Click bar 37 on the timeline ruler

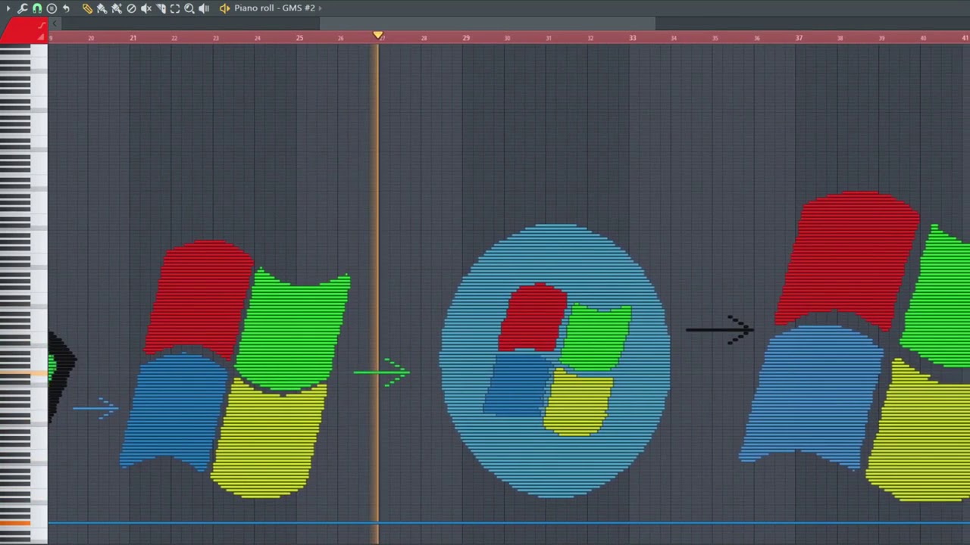pos(799,38)
